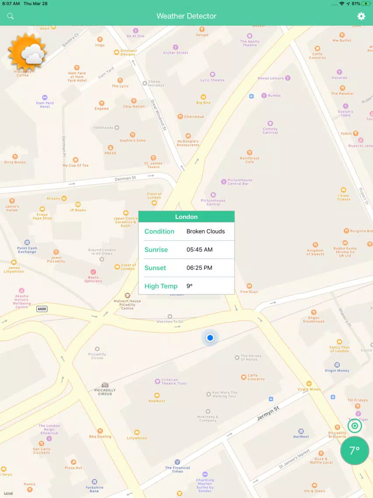Tap the Ham Yard Hotel pin
Image resolution: width=373 pixels, height=498 pixels.
coord(45,97)
